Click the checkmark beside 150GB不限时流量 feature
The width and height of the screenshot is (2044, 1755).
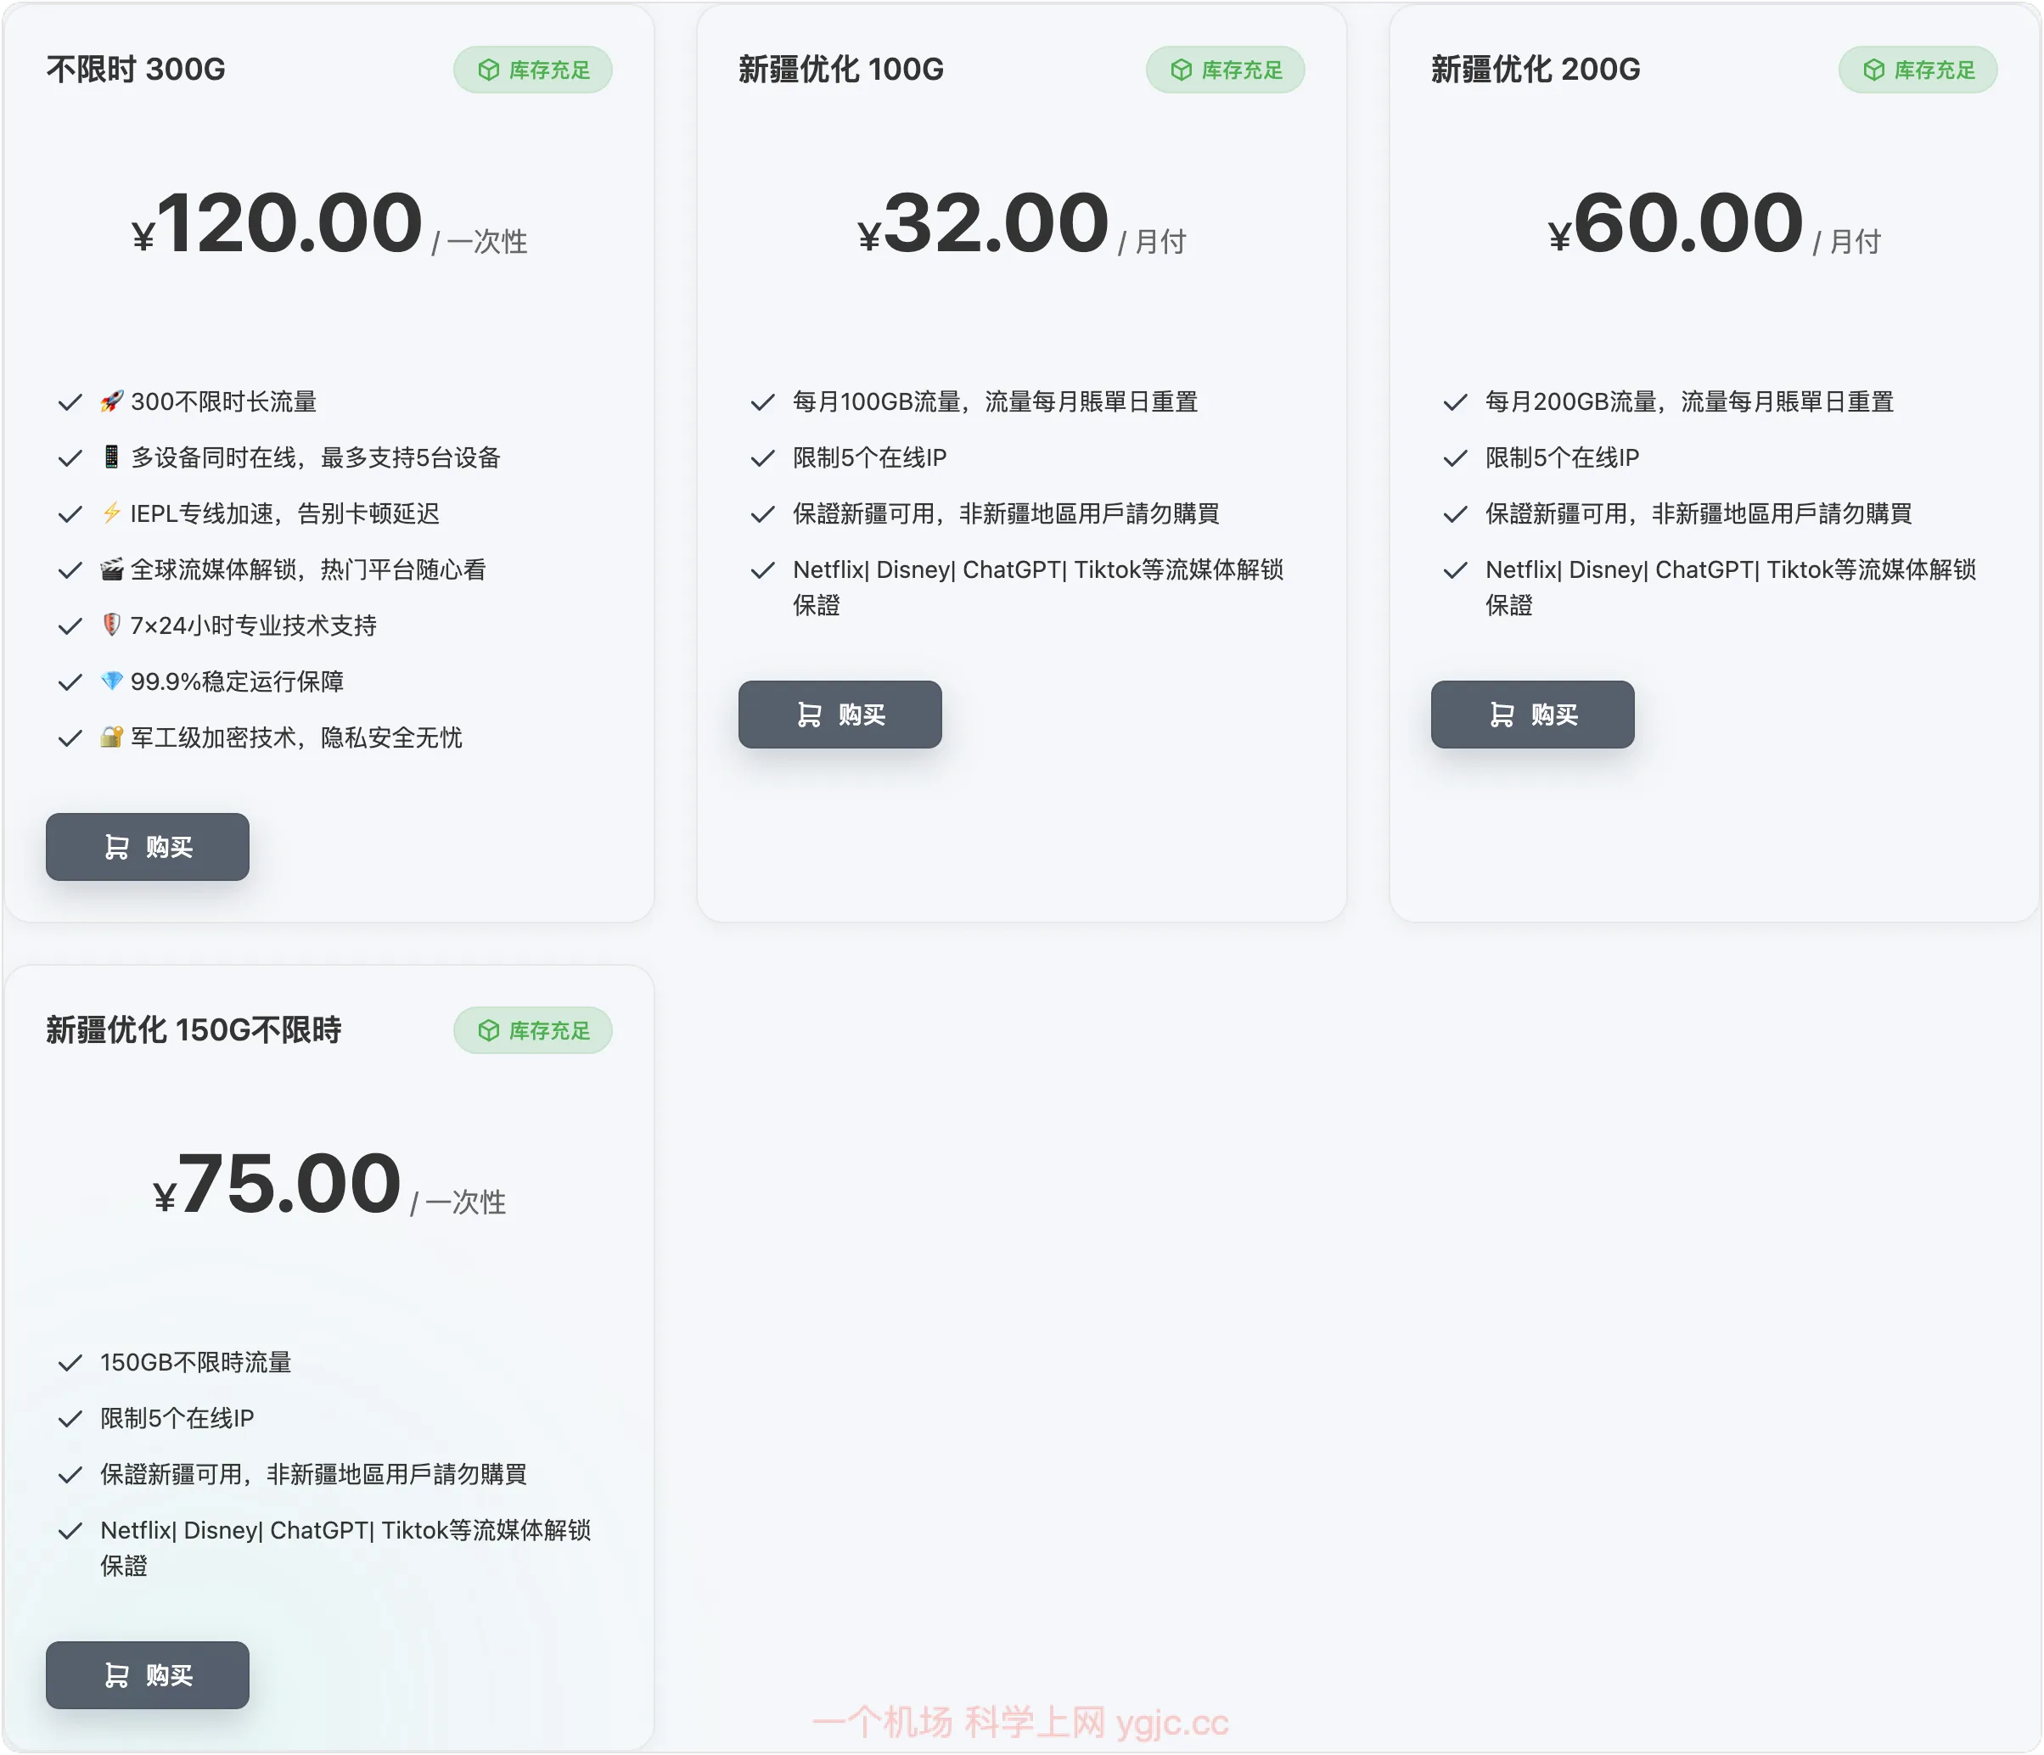[69, 1361]
